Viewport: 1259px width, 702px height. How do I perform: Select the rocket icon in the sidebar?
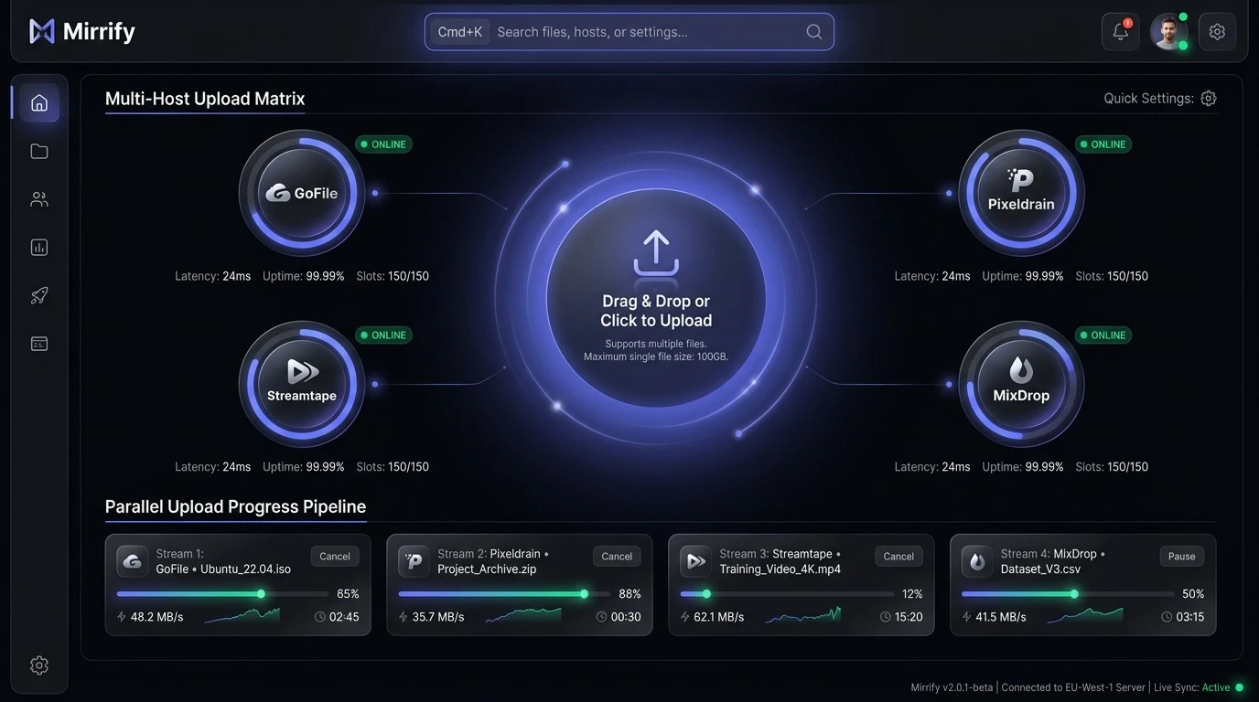(x=39, y=295)
